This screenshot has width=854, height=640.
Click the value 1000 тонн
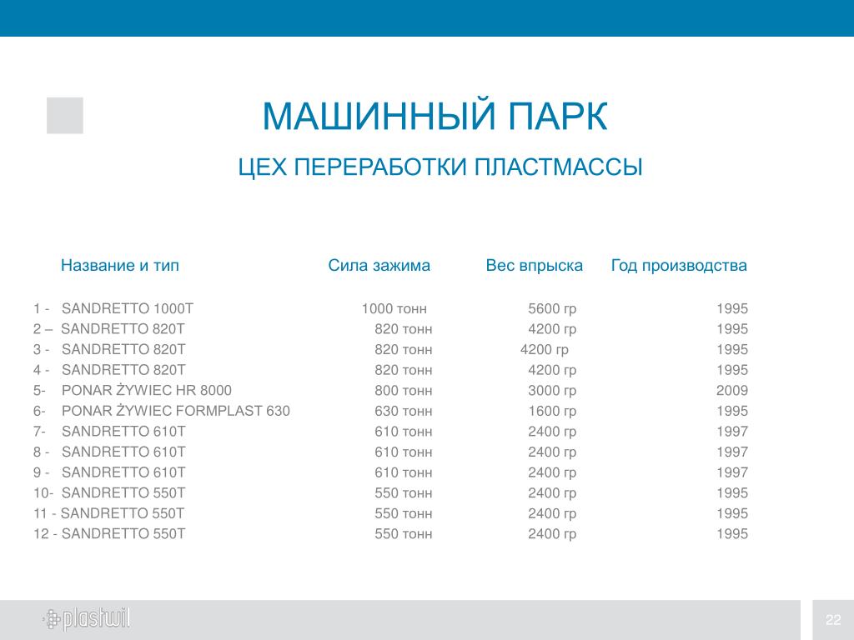pos(394,308)
